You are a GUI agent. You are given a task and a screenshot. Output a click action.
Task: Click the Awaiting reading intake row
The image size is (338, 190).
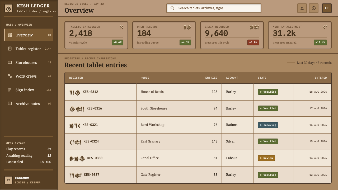[x=29, y=156]
